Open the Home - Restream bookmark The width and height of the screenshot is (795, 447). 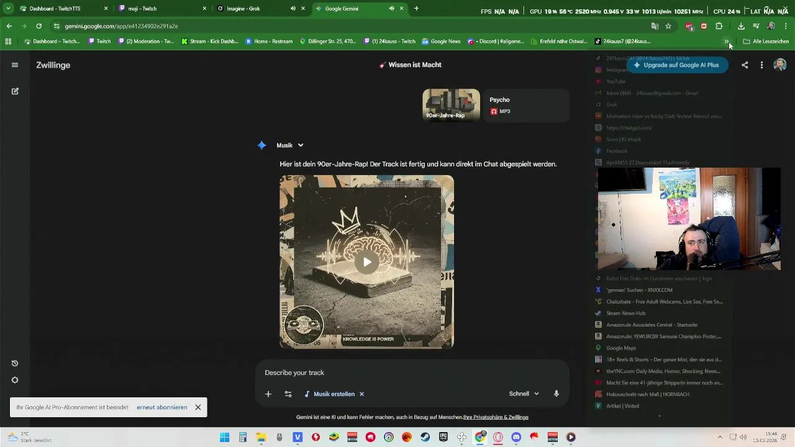269,42
